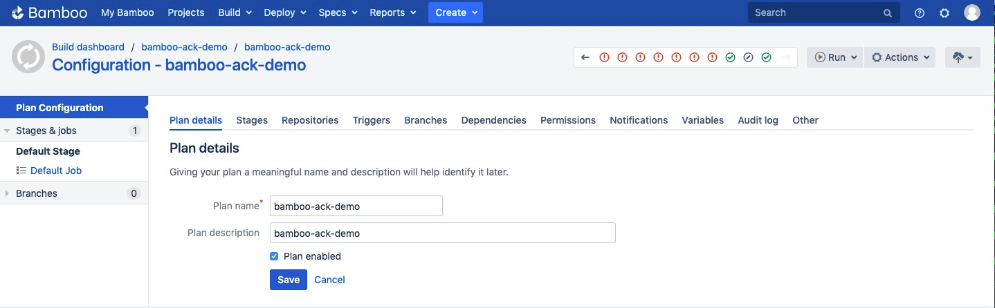Click into the Plan name field
The image size is (995, 308).
click(x=356, y=206)
